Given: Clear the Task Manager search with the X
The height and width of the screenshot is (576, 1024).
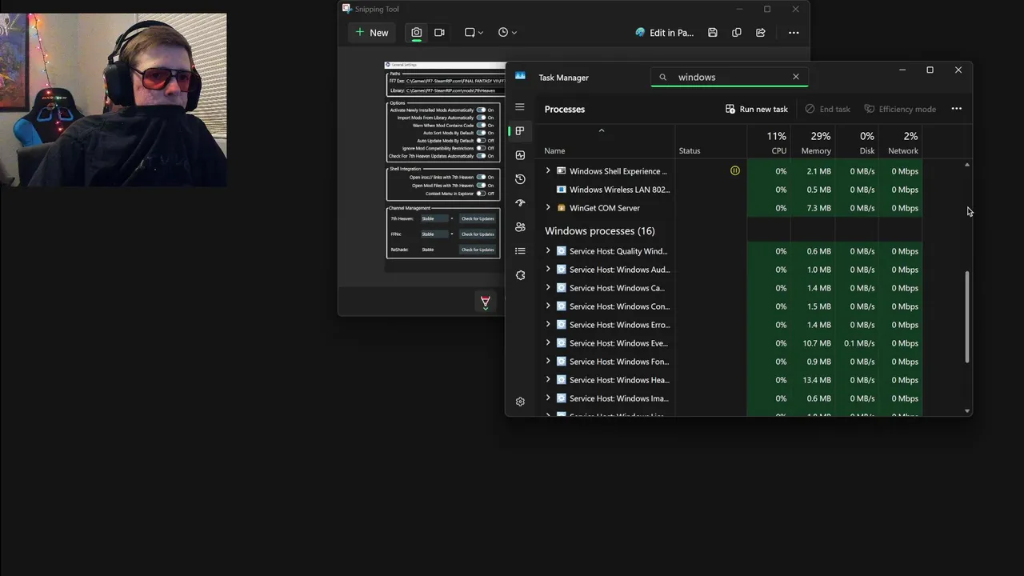Looking at the screenshot, I should (x=795, y=77).
